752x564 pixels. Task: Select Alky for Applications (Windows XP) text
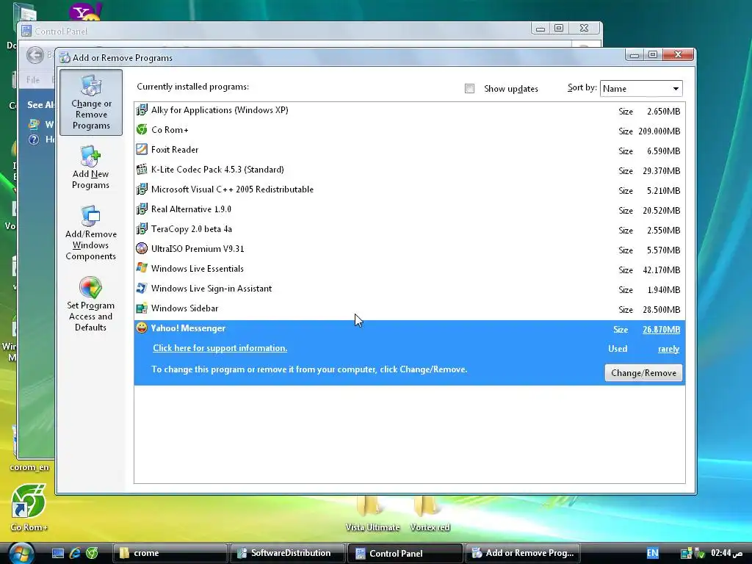(220, 110)
